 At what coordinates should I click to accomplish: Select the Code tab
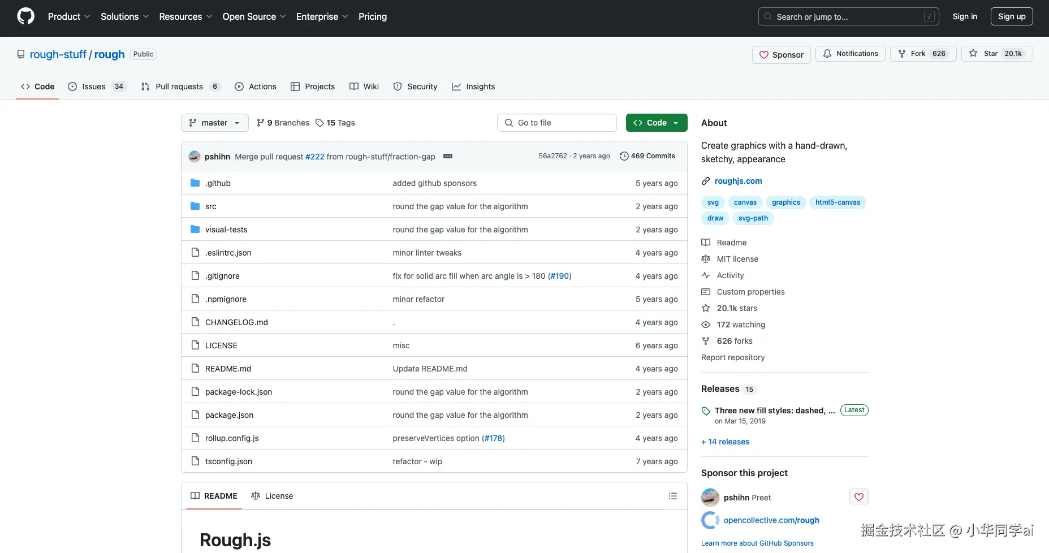coord(37,87)
